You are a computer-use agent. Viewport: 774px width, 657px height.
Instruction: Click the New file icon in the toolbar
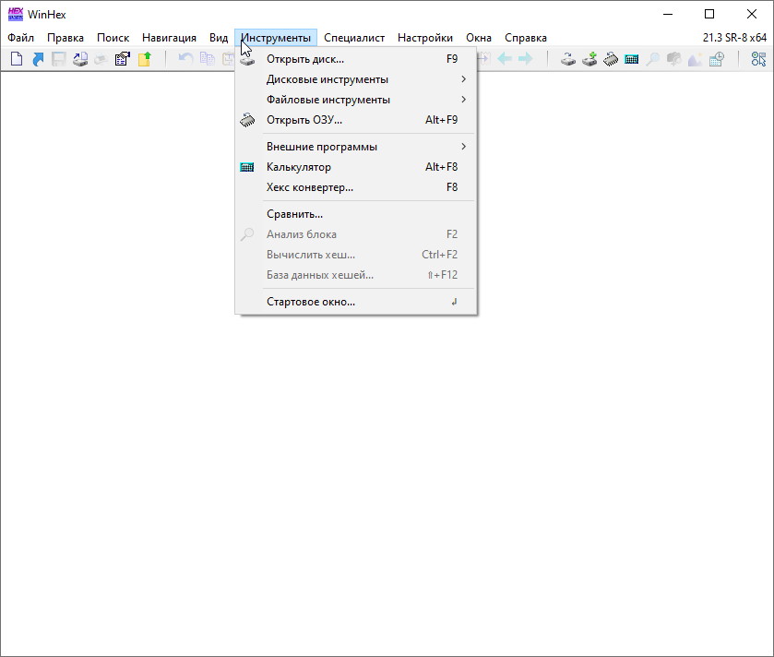click(17, 59)
